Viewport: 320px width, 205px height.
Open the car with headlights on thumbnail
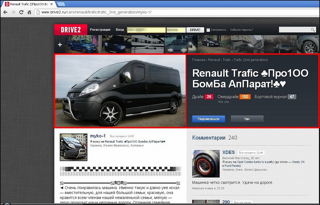[181, 44]
